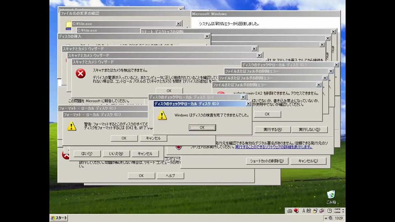
Task: Click the warning icon in the disk check dialog
Action: pyautogui.click(x=162, y=115)
